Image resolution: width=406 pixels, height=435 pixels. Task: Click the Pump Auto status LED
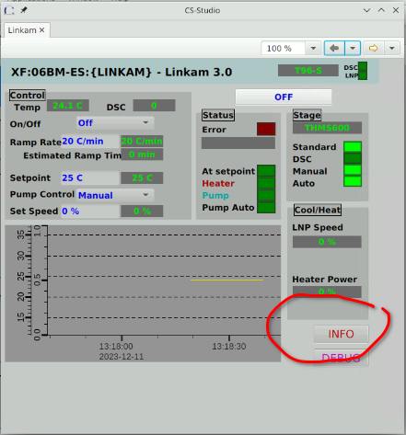(266, 207)
